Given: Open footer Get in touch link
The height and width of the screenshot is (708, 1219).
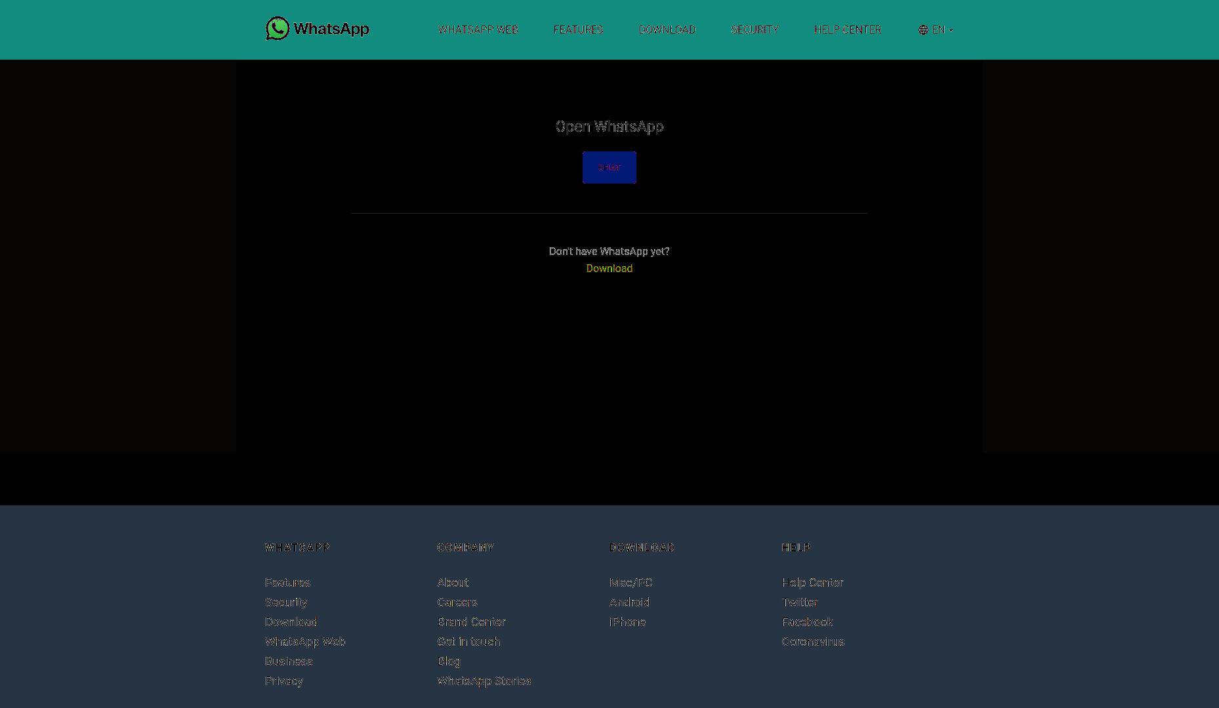Looking at the screenshot, I should [468, 641].
